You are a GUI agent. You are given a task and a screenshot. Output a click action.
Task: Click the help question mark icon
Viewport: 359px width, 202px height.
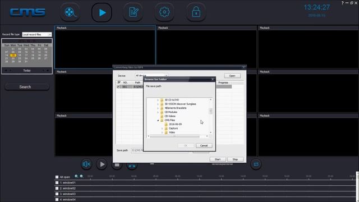point(343,3)
